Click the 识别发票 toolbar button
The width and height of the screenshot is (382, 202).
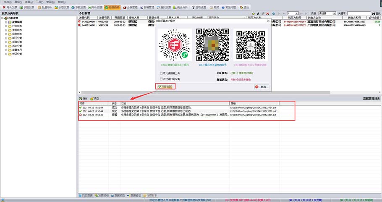[27, 8]
